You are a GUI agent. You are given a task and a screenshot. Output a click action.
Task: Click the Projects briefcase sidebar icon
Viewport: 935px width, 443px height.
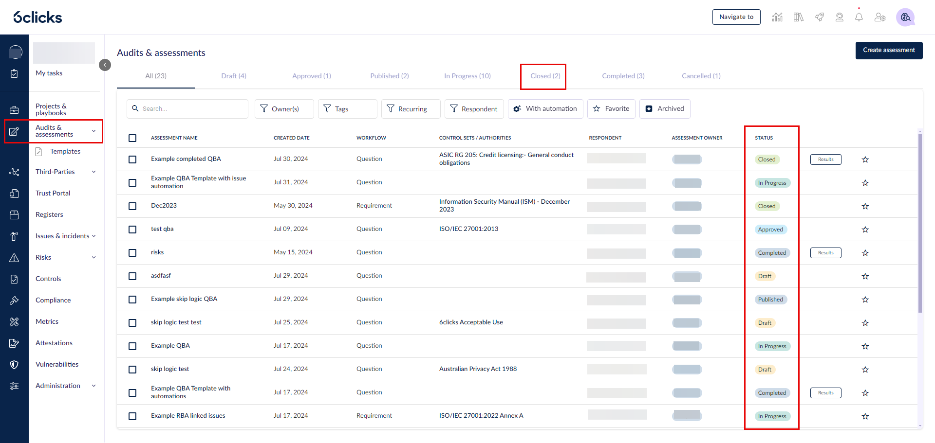(x=14, y=110)
